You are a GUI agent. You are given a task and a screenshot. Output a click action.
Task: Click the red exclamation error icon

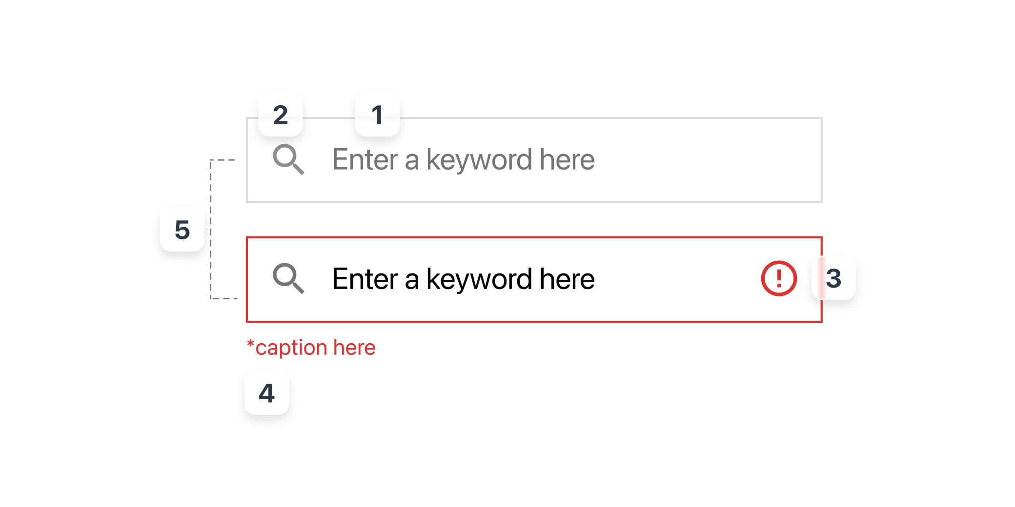(779, 278)
